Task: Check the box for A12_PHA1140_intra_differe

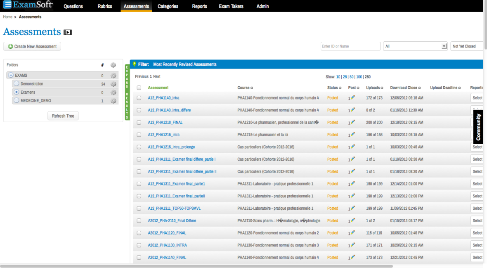Action: [x=139, y=110]
